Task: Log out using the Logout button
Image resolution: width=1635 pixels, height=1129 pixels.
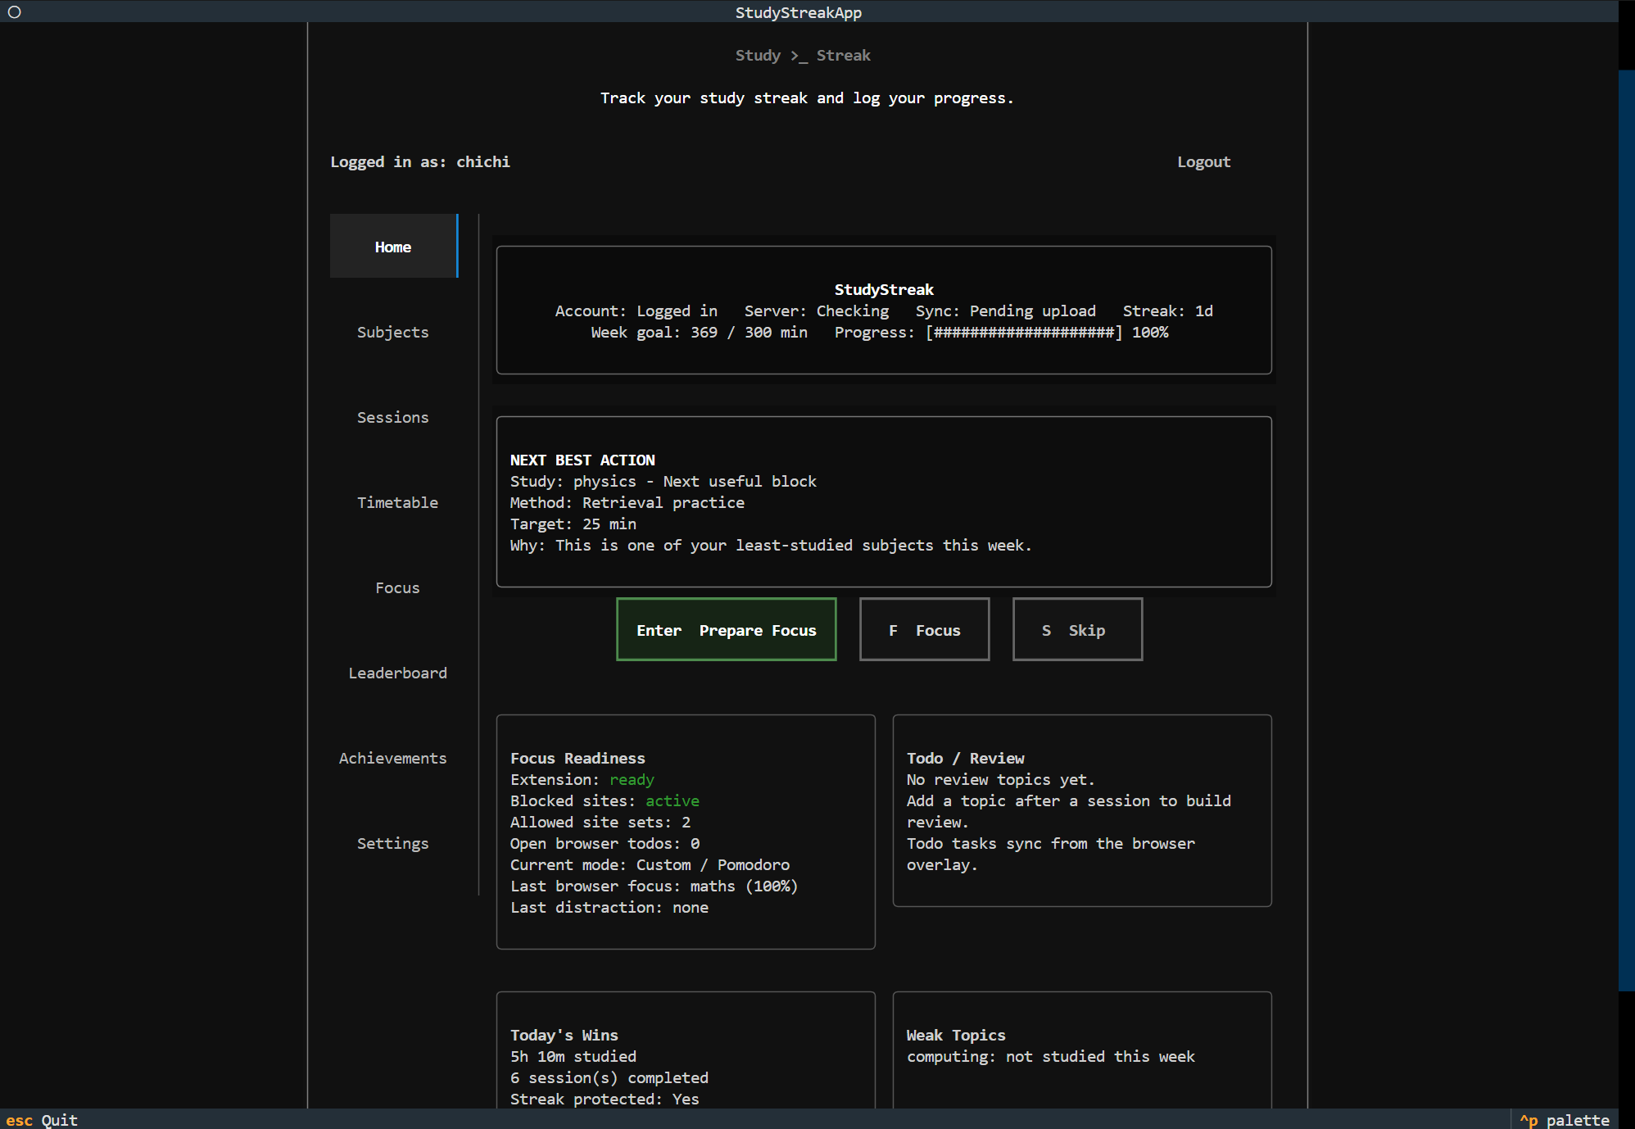Action: click(1203, 161)
